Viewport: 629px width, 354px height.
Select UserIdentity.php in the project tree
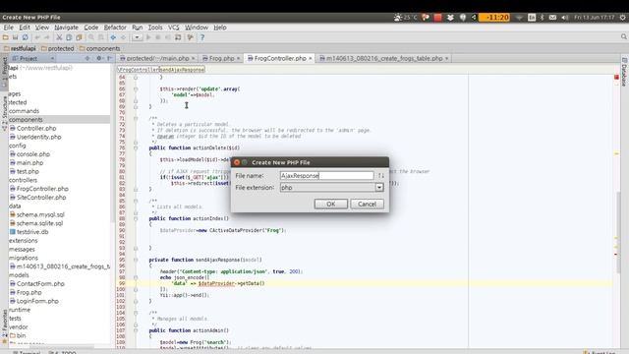38,137
